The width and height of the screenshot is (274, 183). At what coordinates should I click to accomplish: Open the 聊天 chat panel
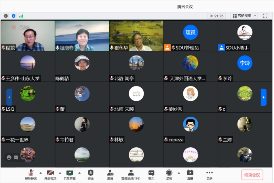151,174
